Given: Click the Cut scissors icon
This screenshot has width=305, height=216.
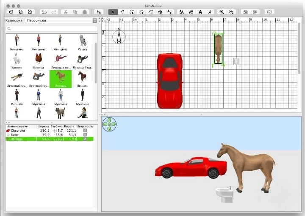Looking at the screenshot, I should coord(66,12).
